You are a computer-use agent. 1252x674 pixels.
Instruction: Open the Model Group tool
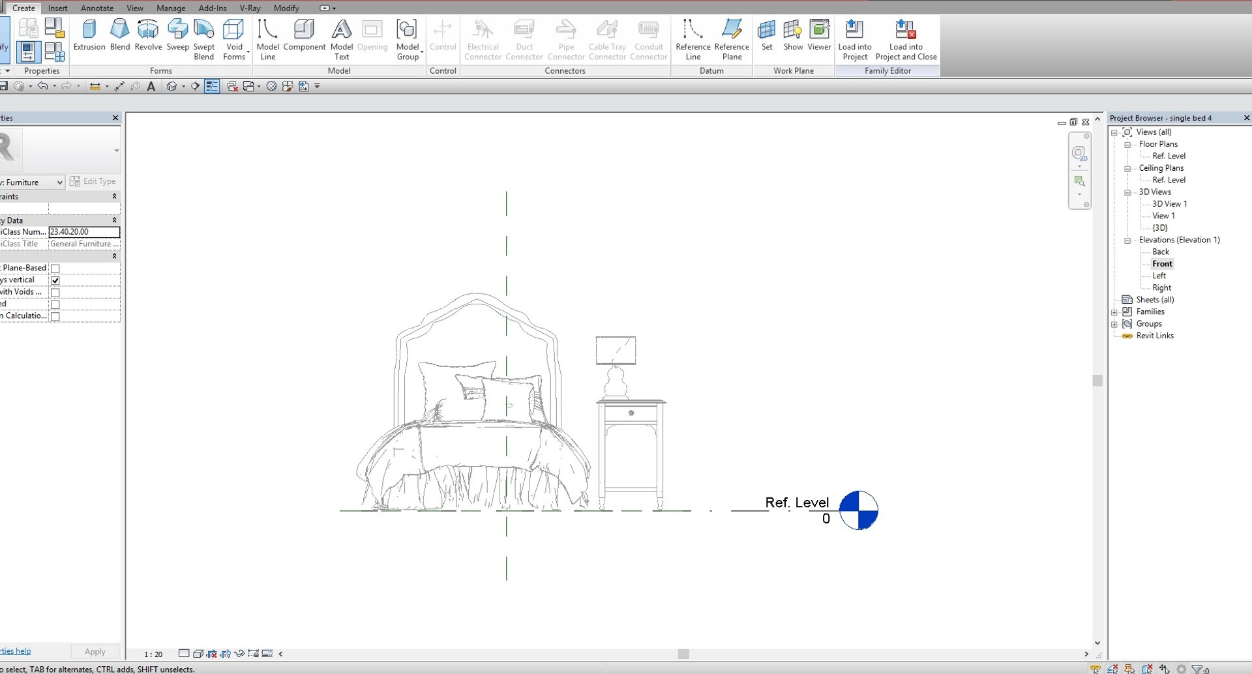click(x=408, y=40)
